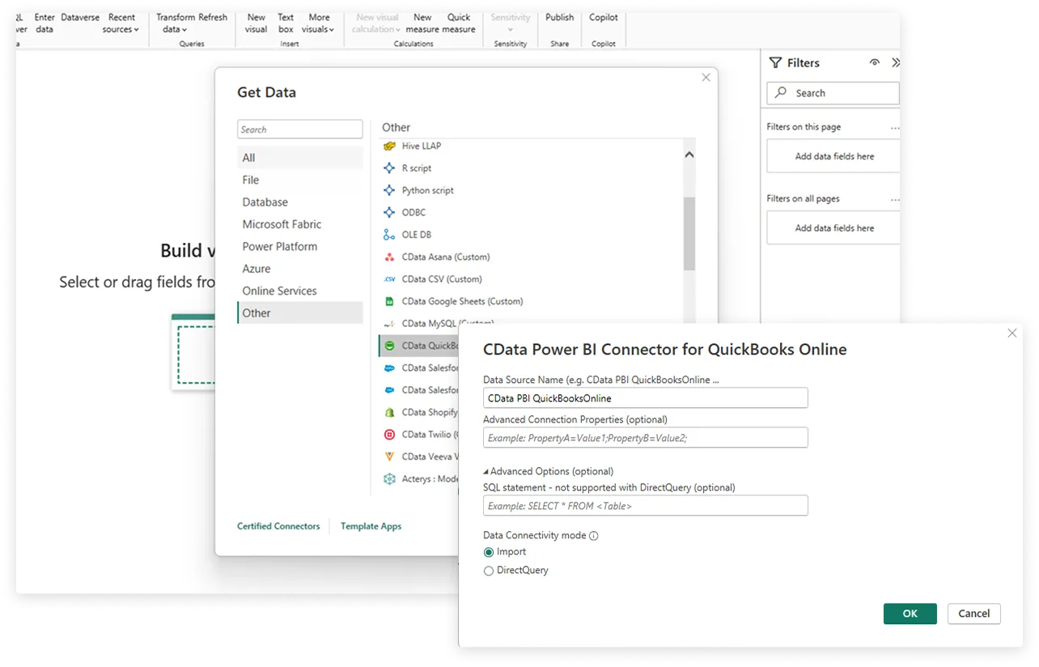The height and width of the screenshot is (667, 1039).
Task: Toggle the Filters pane eye icon
Action: pyautogui.click(x=874, y=63)
